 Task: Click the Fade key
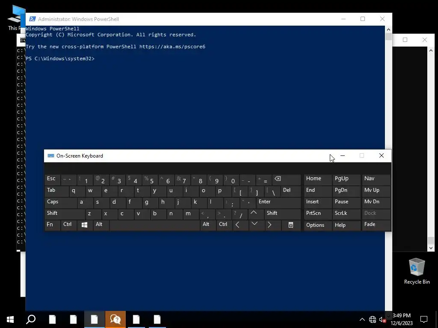[376, 225]
